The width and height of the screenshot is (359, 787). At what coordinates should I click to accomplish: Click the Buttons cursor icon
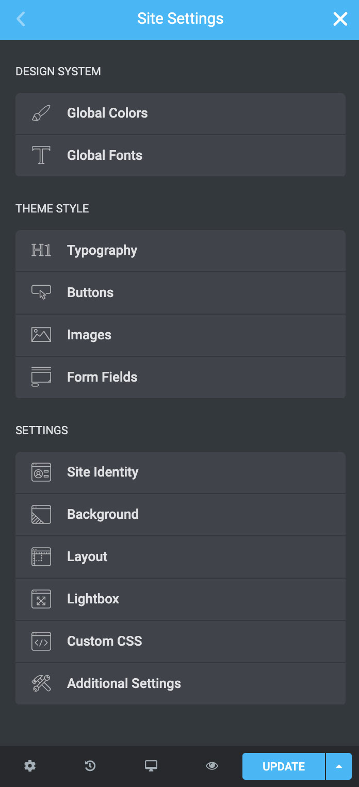pyautogui.click(x=41, y=292)
